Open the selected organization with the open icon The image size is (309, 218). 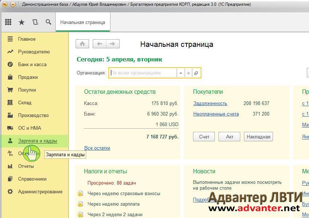coord(196,73)
